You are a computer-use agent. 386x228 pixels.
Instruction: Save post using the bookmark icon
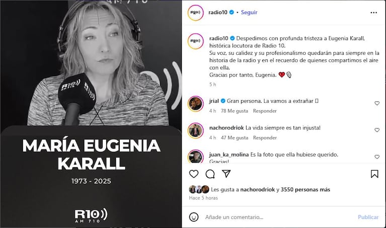pyautogui.click(x=374, y=174)
